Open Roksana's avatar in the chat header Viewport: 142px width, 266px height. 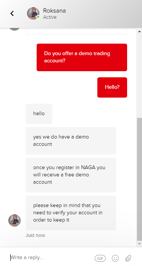[33, 13]
